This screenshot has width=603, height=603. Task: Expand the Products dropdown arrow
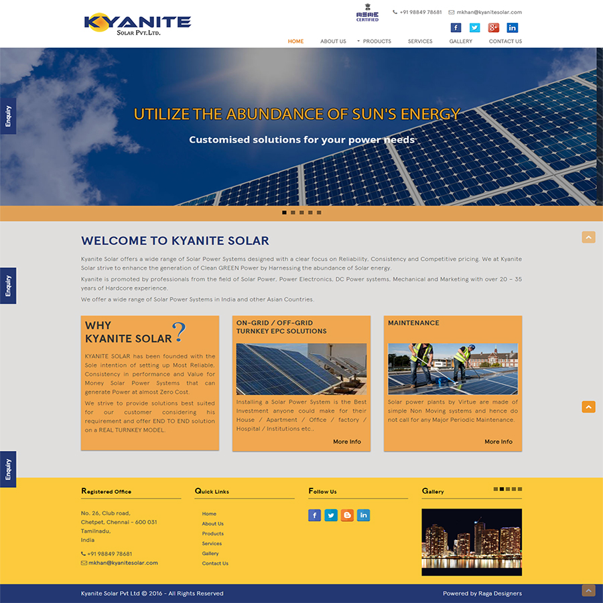[358, 41]
